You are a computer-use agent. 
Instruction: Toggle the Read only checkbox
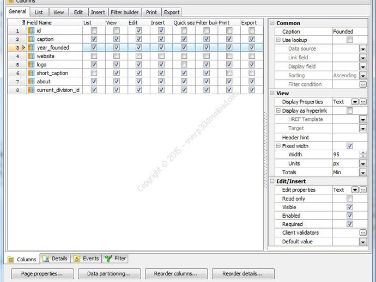350,198
